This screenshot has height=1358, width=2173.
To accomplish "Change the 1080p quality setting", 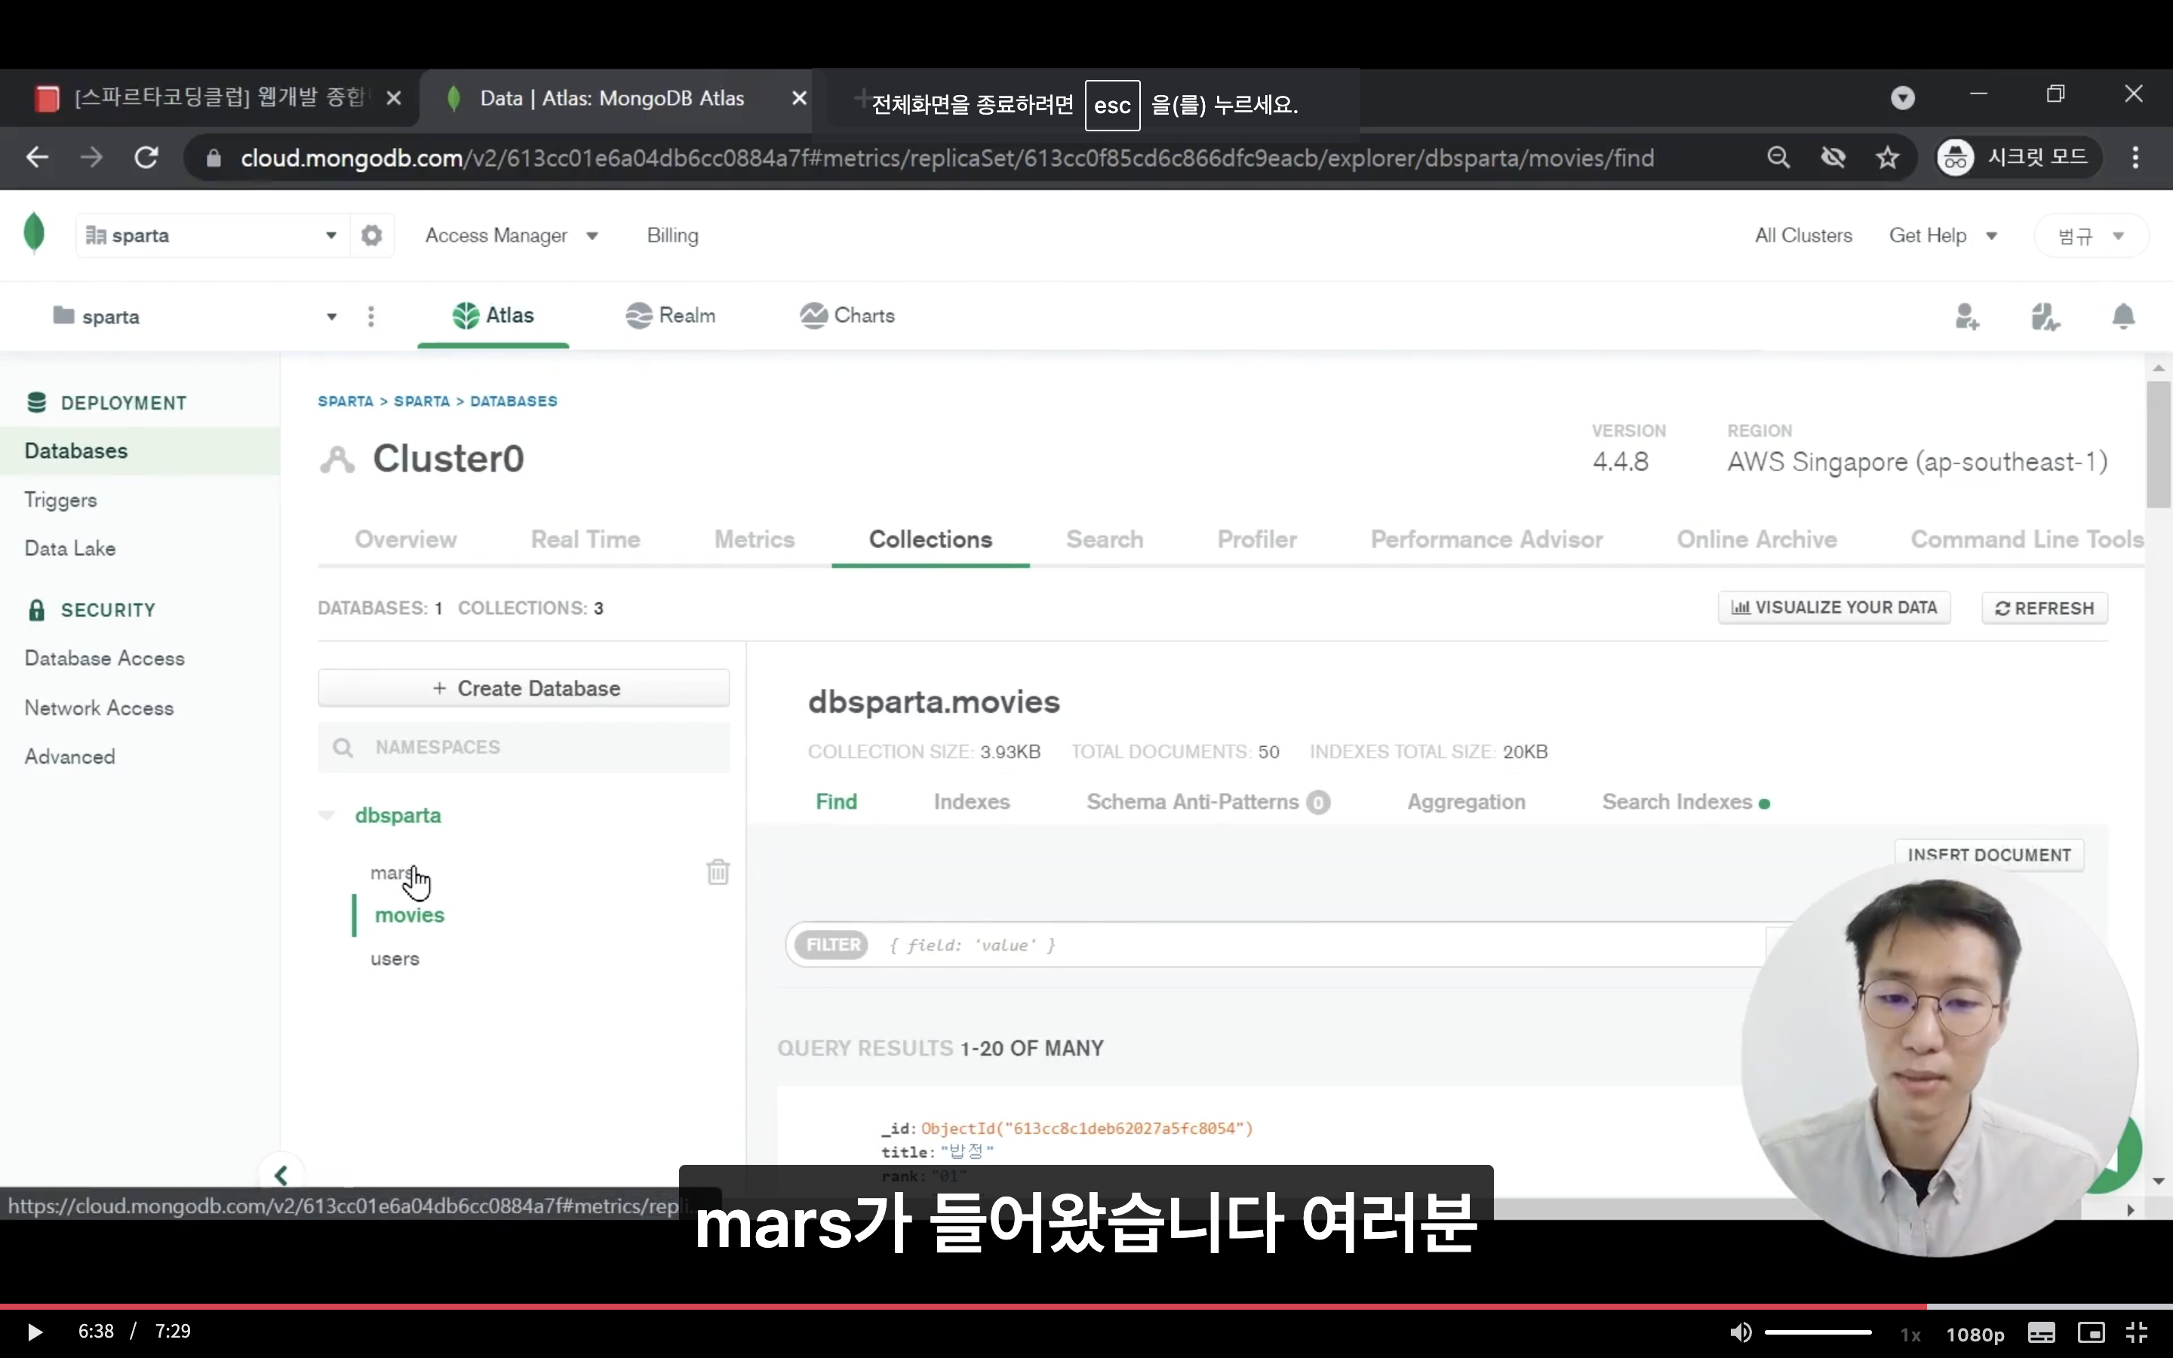I will (x=1975, y=1334).
